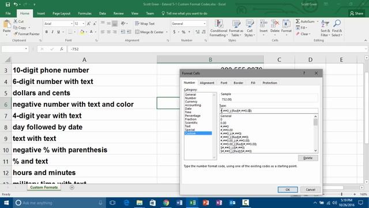Click the Font Color letter A
369x208 pixels.
pyautogui.click(x=91, y=32)
